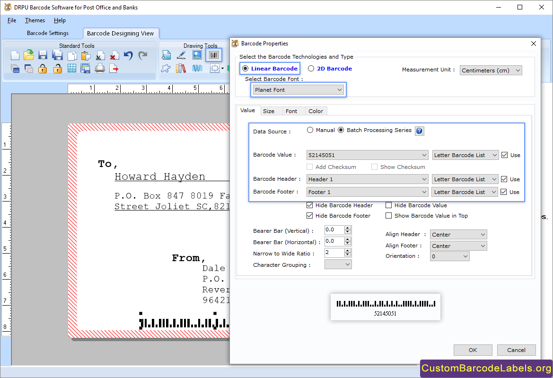Toggle Hide Barcode Header checkbox

(x=310, y=205)
